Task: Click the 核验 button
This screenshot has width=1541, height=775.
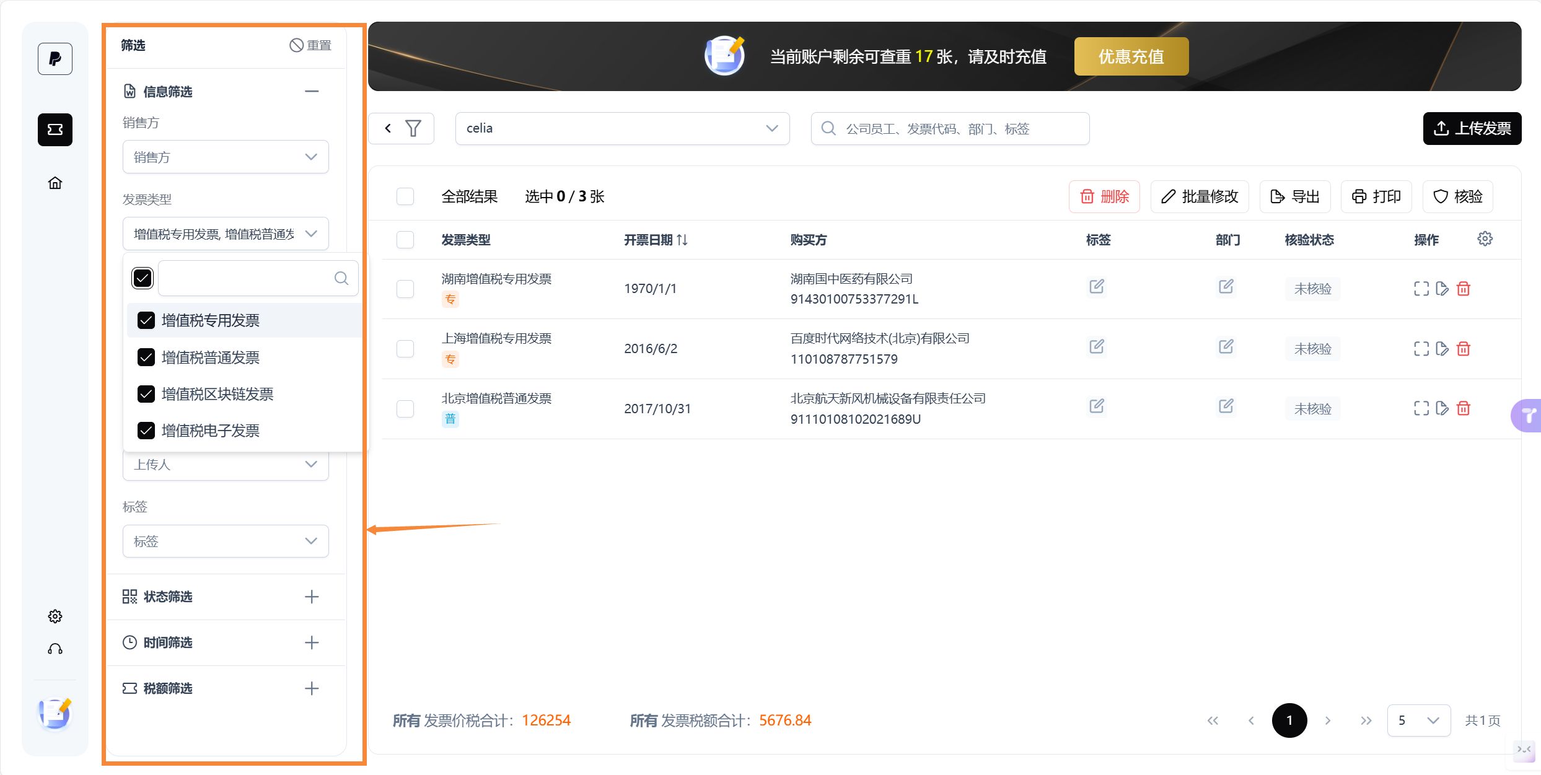Action: pyautogui.click(x=1458, y=196)
